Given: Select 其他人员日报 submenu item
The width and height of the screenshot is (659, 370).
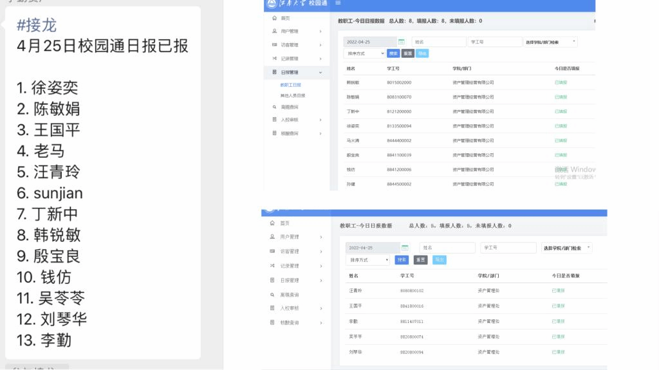Looking at the screenshot, I should pos(292,95).
